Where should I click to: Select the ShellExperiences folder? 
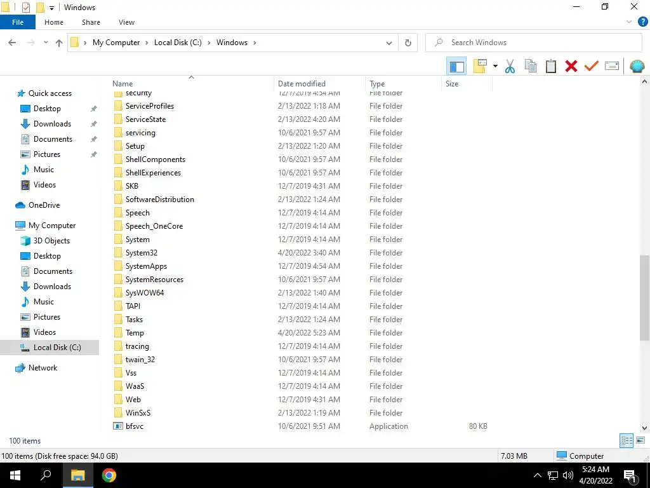coord(153,173)
